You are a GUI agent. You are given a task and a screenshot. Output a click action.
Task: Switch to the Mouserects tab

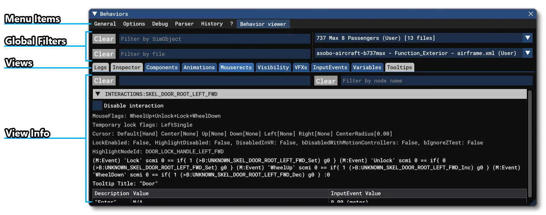point(236,67)
